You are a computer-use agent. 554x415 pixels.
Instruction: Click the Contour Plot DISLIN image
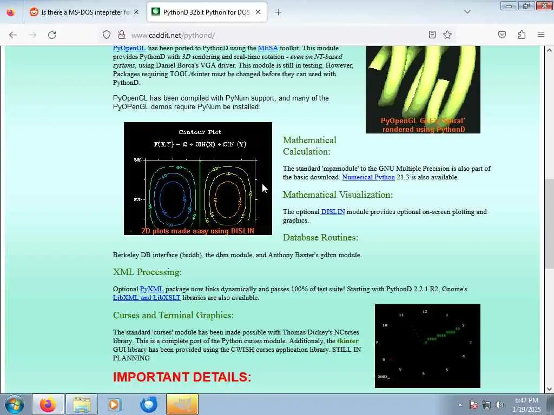coord(198,178)
